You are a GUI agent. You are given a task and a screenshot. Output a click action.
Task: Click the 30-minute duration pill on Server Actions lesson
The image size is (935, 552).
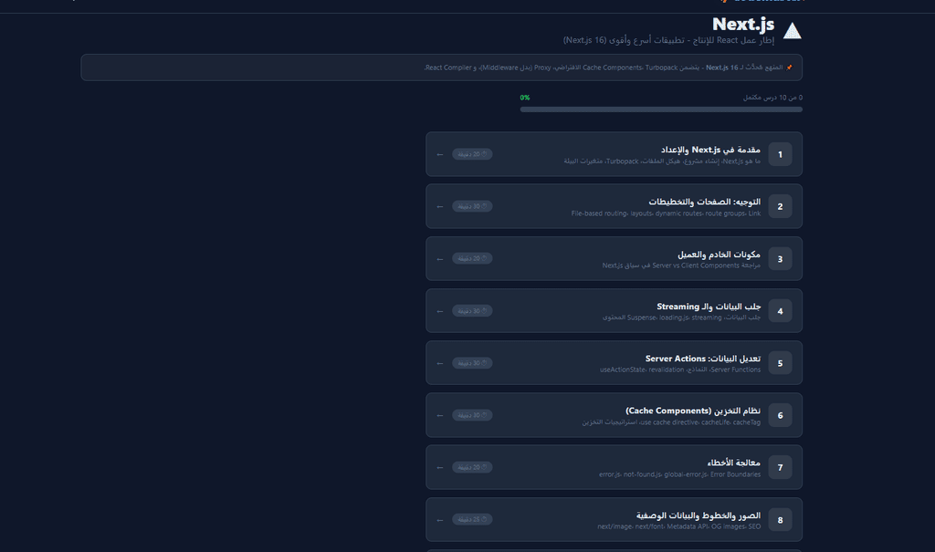(472, 363)
